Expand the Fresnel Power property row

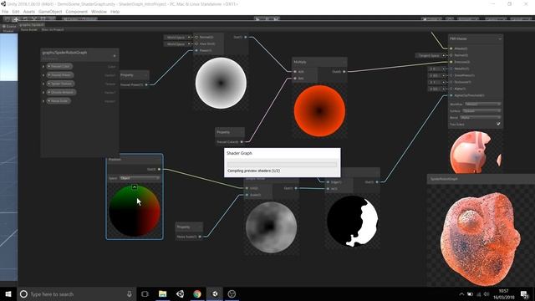pos(43,75)
